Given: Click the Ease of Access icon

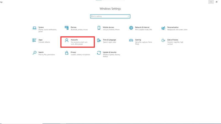Looking at the screenshot, I should click(163, 40).
